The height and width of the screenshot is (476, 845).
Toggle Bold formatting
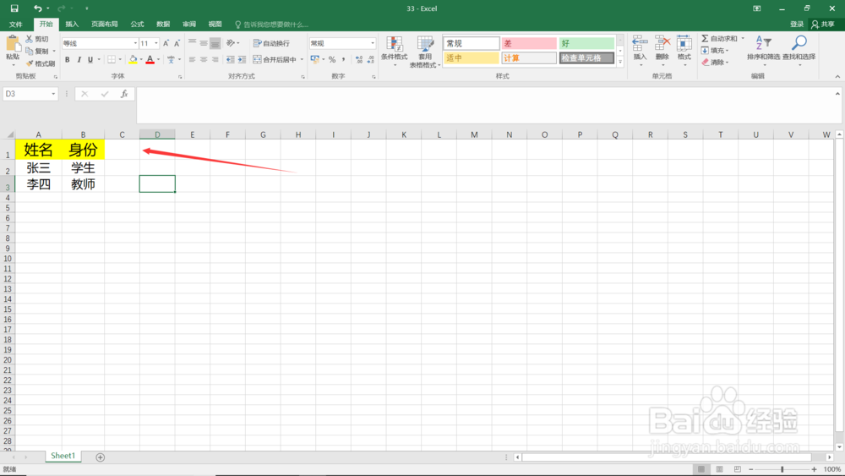click(68, 60)
